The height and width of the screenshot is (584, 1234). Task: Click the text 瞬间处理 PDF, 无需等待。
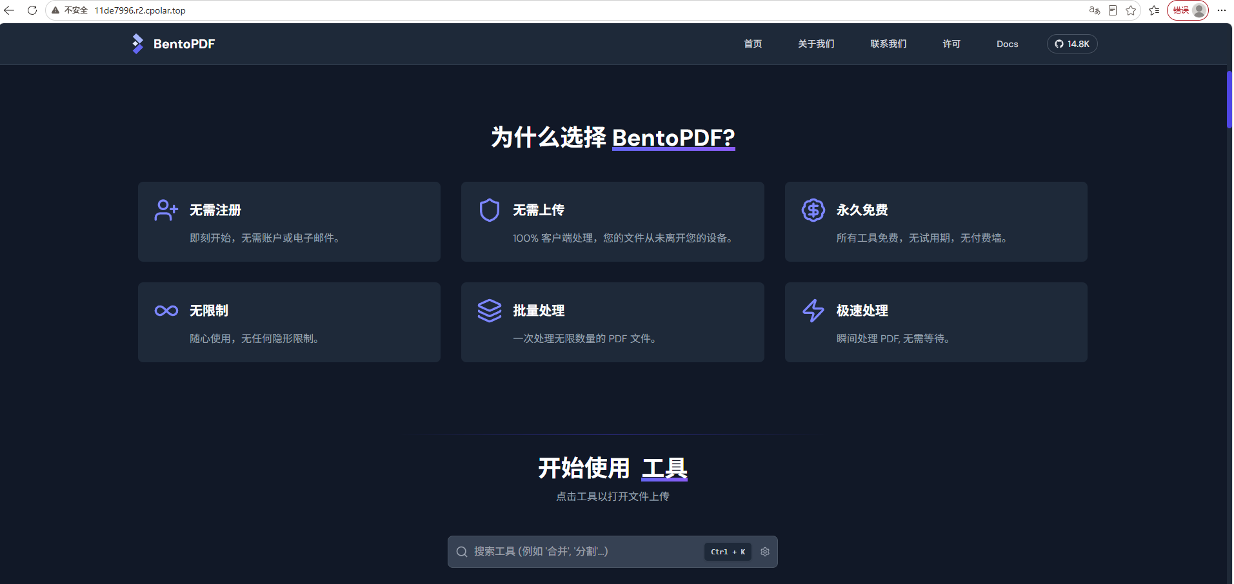pyautogui.click(x=893, y=338)
